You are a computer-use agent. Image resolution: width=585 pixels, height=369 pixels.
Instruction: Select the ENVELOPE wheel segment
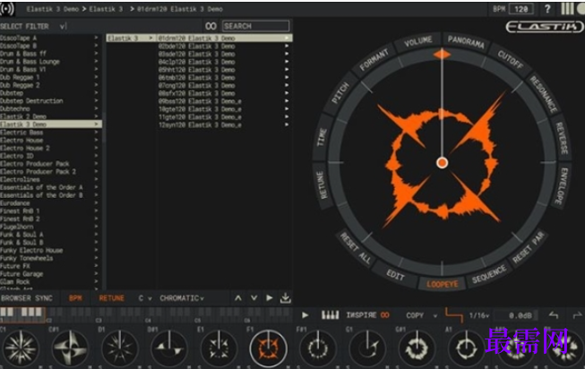tap(561, 185)
